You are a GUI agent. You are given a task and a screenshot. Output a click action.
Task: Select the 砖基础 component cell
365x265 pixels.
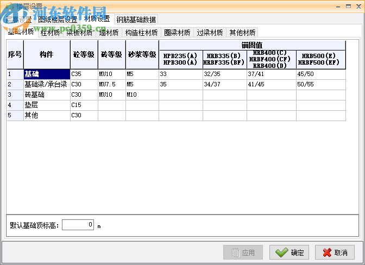47,94
